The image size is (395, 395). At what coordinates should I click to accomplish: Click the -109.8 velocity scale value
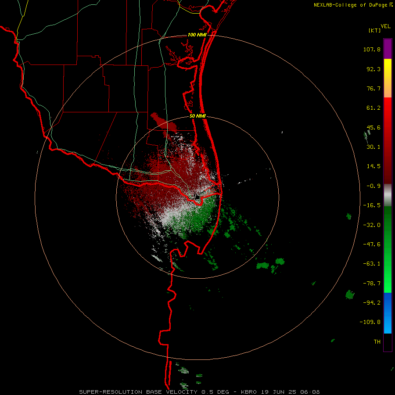pos(370,322)
